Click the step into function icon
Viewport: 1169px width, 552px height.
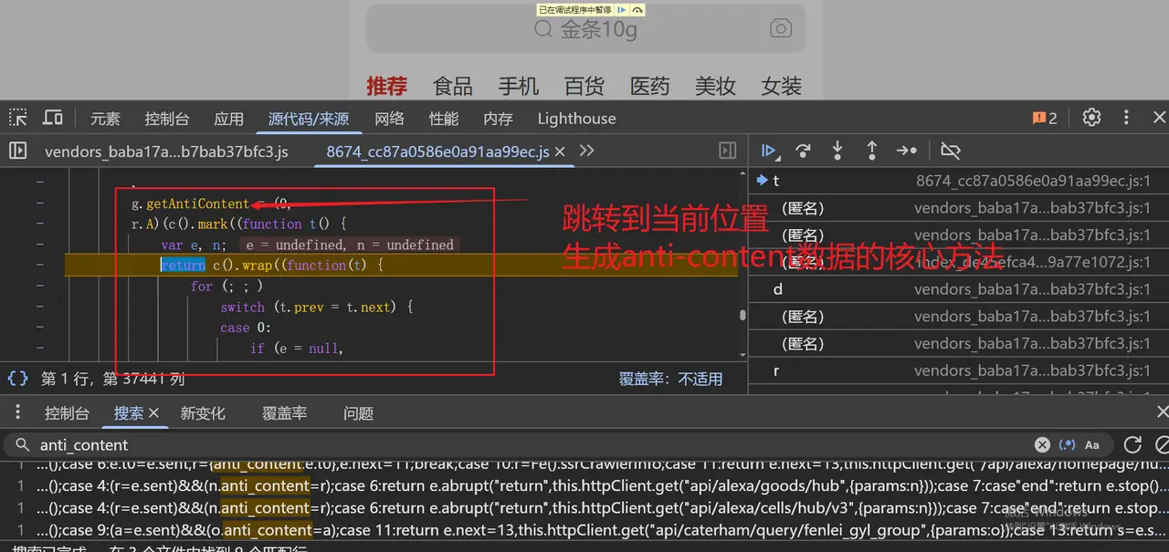[837, 151]
